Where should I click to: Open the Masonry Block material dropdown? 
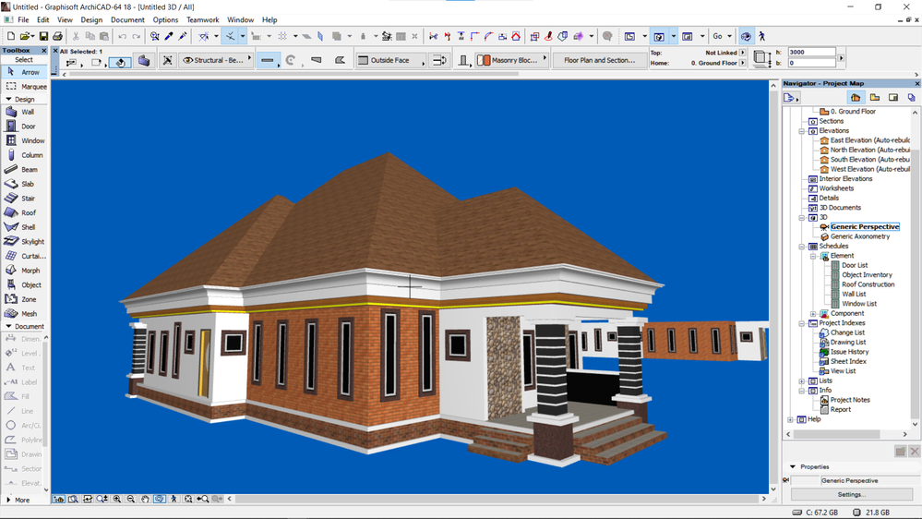click(x=512, y=60)
